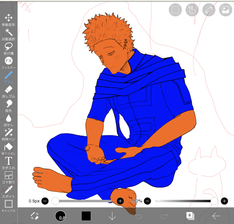Open the black color swatch
Image resolution: width=234 pixels, height=224 pixels.
[86, 216]
